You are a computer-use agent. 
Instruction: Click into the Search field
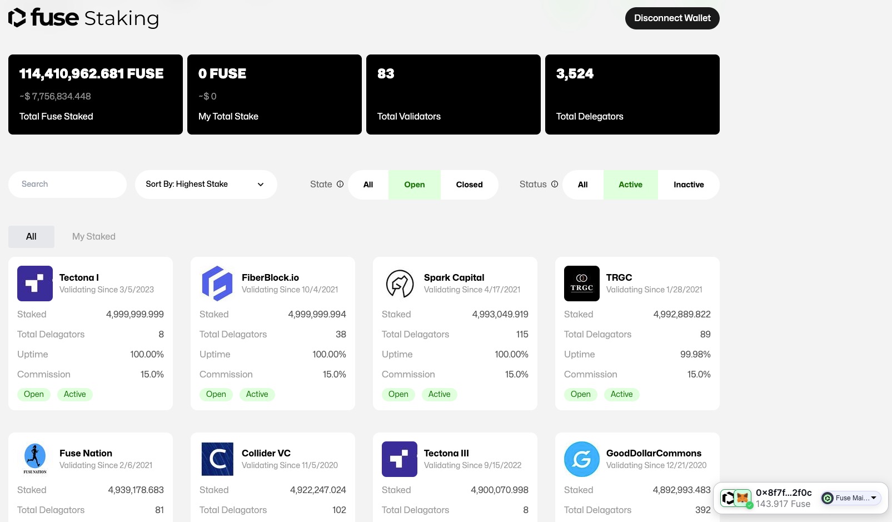[68, 185]
